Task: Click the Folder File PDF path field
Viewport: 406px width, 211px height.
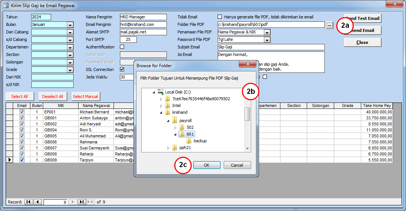Action: pyautogui.click(x=271, y=24)
